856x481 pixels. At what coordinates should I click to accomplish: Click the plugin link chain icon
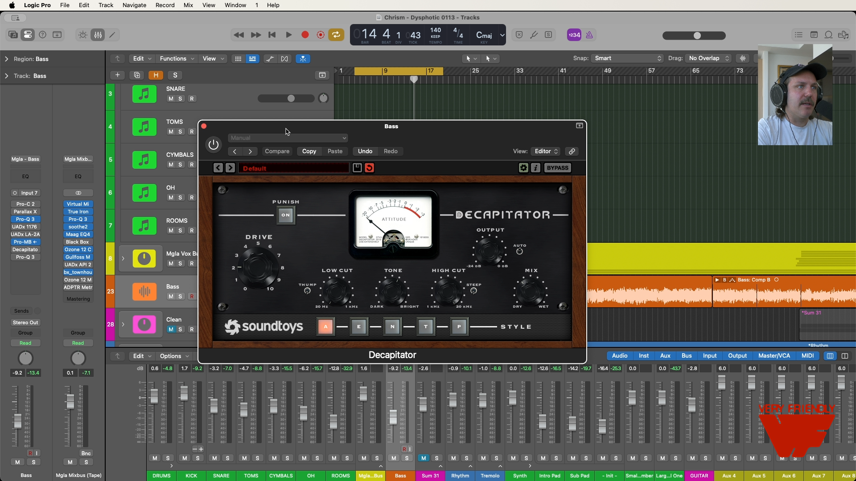(572, 151)
